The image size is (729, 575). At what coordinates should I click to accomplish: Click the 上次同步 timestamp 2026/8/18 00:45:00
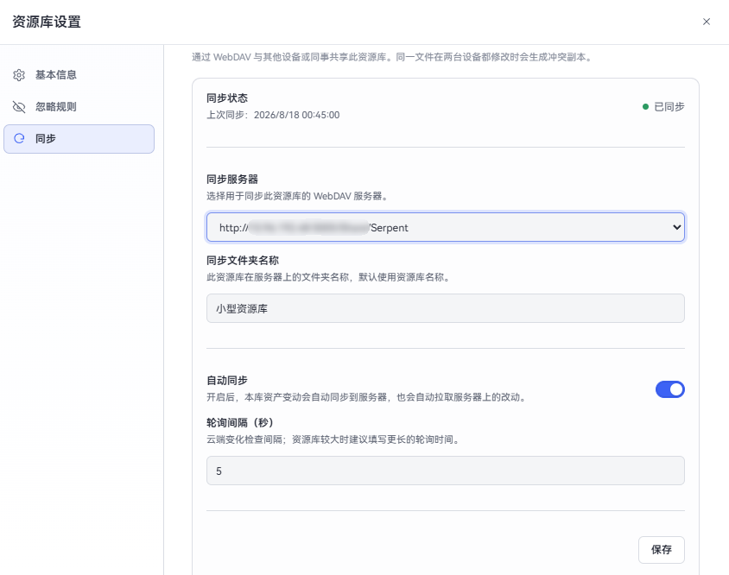click(x=296, y=115)
